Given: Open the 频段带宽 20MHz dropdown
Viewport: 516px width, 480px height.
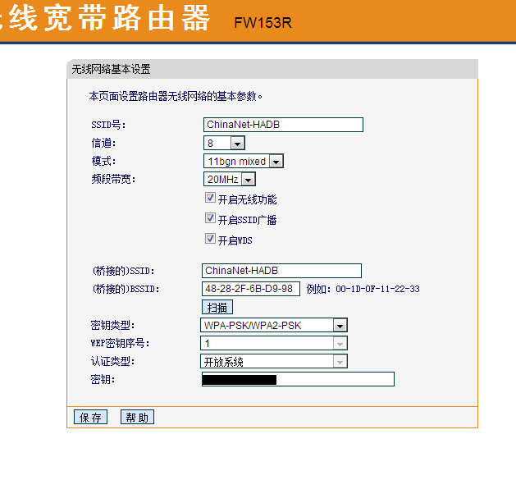Looking at the screenshot, I should pos(230,180).
